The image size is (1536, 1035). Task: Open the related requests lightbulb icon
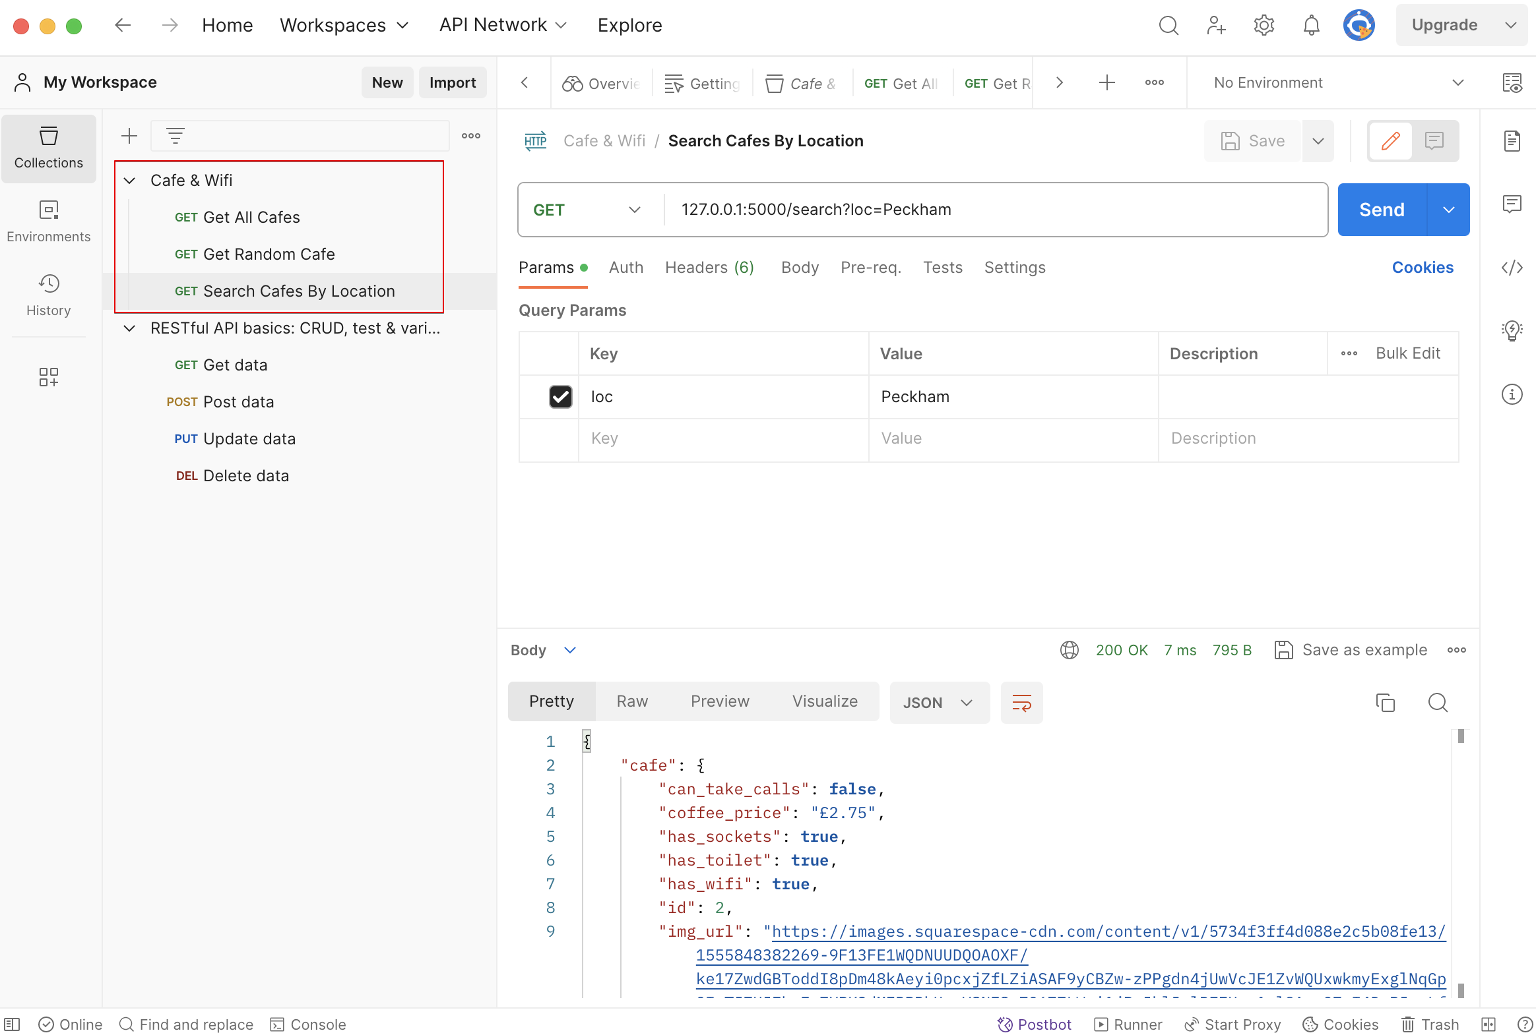[1512, 331]
